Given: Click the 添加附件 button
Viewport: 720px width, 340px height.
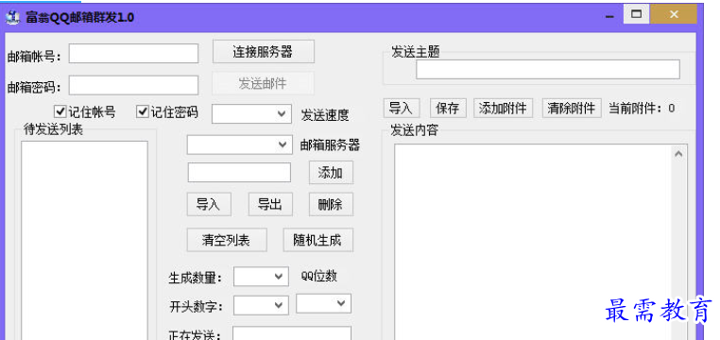Looking at the screenshot, I should pos(504,109).
